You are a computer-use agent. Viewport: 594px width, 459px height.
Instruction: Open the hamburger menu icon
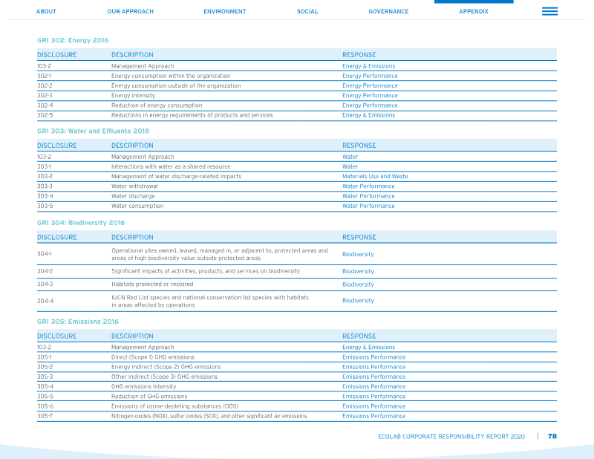pyautogui.click(x=549, y=11)
